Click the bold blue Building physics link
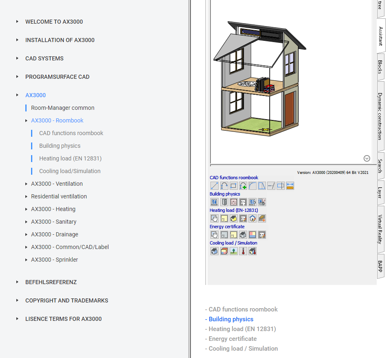The width and height of the screenshot is (391, 358). point(231,319)
